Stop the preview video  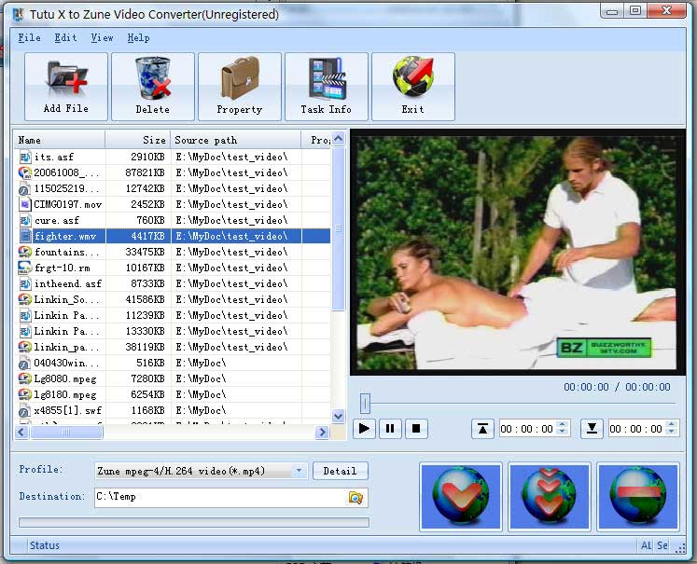point(416,429)
